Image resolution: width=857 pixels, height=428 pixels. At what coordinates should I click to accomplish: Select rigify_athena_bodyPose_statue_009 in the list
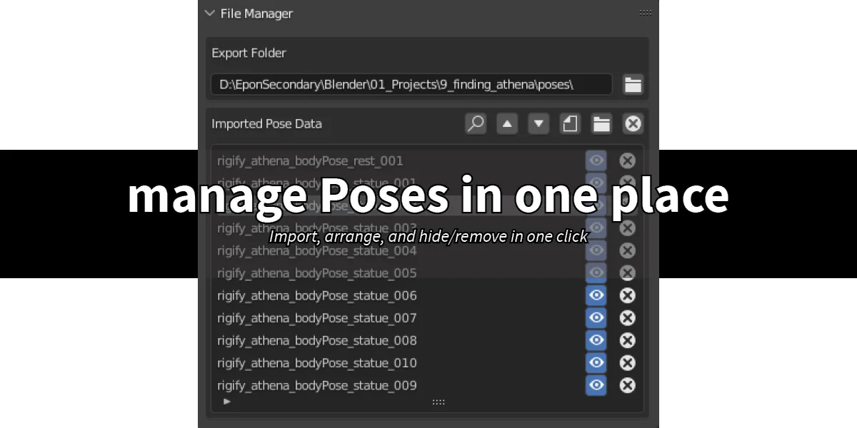pos(357,385)
